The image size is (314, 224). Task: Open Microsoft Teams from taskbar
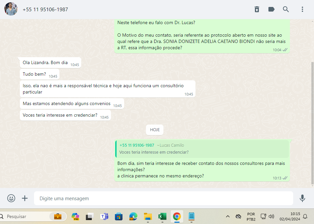point(105,216)
